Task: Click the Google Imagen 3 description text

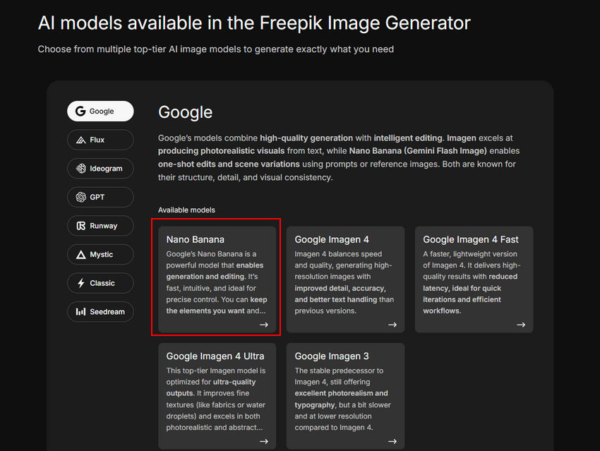Action: pos(342,399)
